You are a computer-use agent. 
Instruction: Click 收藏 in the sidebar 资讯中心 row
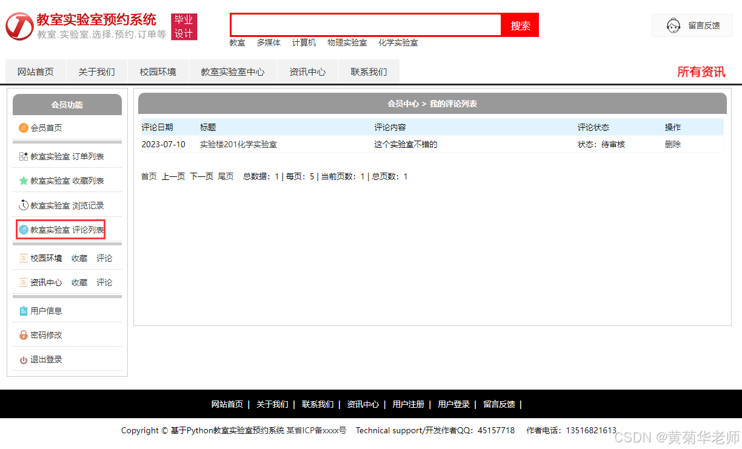tap(79, 282)
